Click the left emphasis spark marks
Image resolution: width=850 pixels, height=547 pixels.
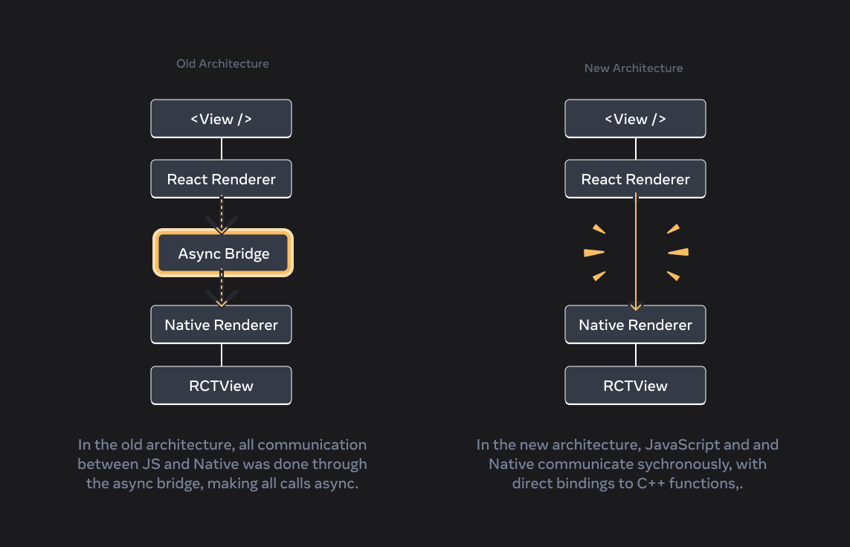click(x=596, y=253)
